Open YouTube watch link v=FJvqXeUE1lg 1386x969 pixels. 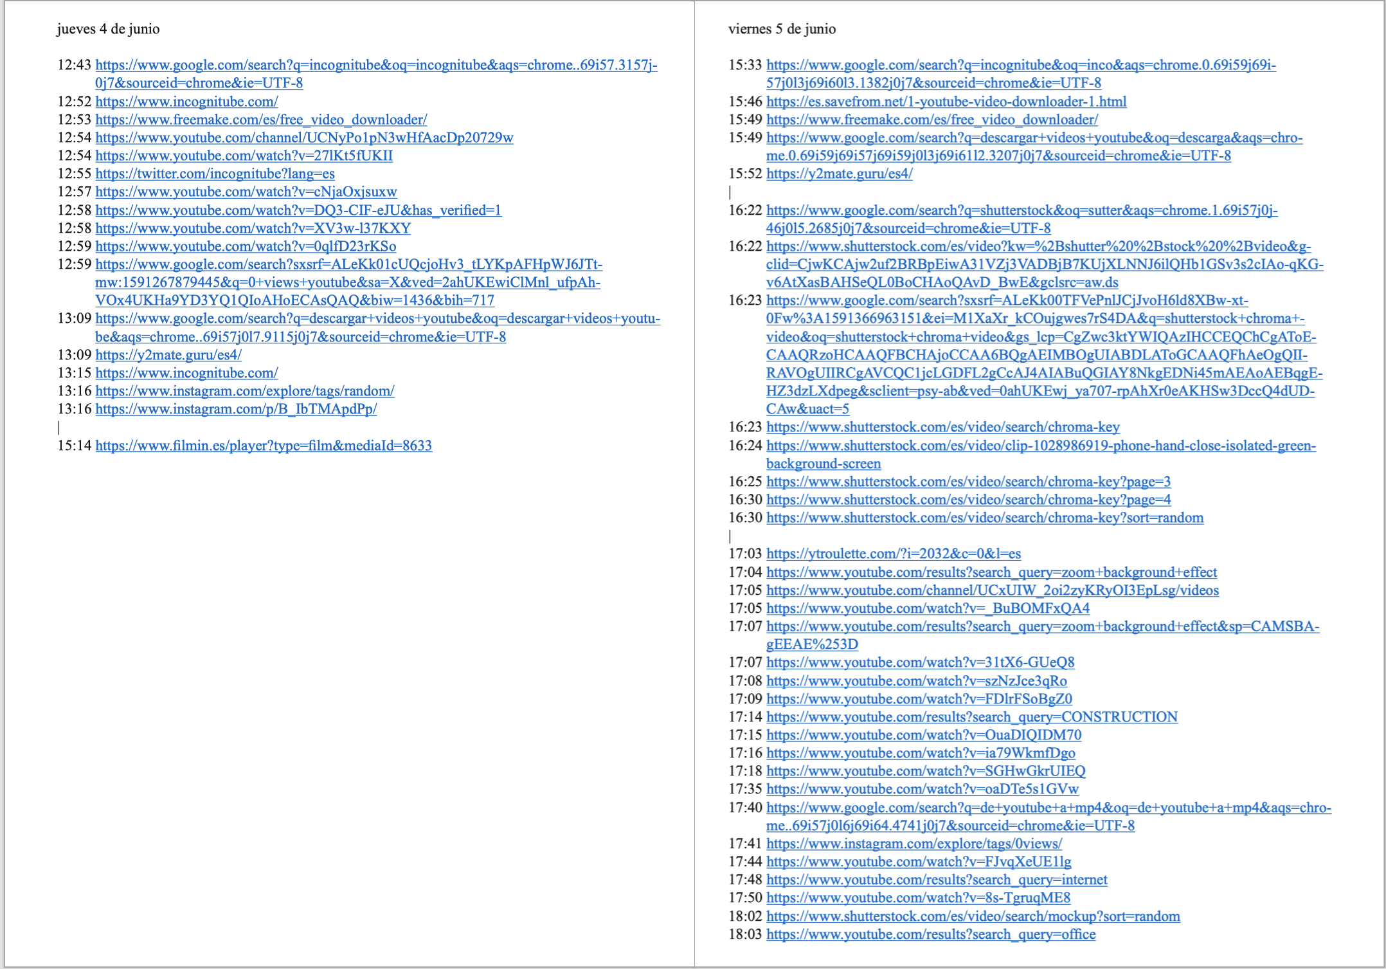[x=919, y=862]
